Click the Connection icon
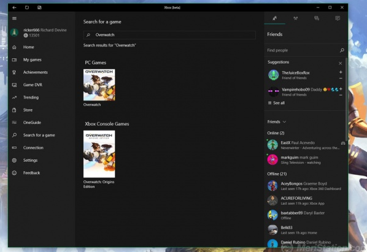The height and width of the screenshot is (252, 367). click(x=14, y=148)
